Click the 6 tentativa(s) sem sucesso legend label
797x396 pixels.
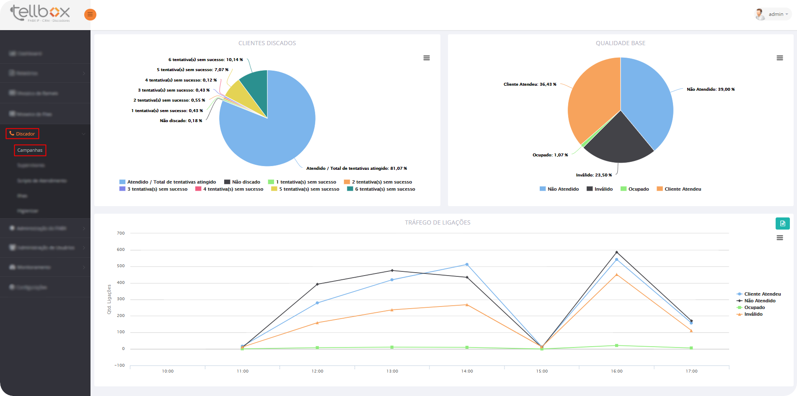(x=385, y=189)
